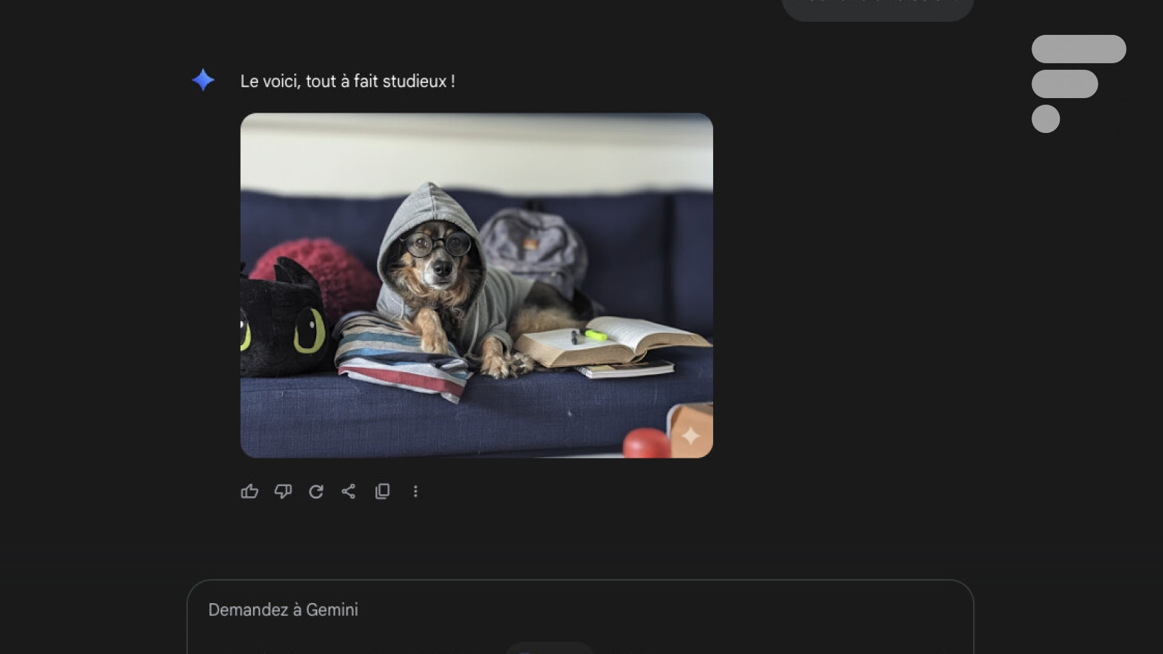Click the sparkle watermark on the image

[x=691, y=435]
